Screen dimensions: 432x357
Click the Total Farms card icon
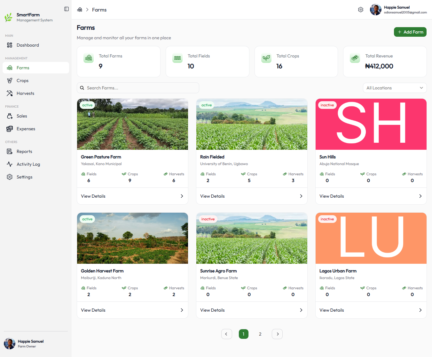pyautogui.click(x=89, y=58)
